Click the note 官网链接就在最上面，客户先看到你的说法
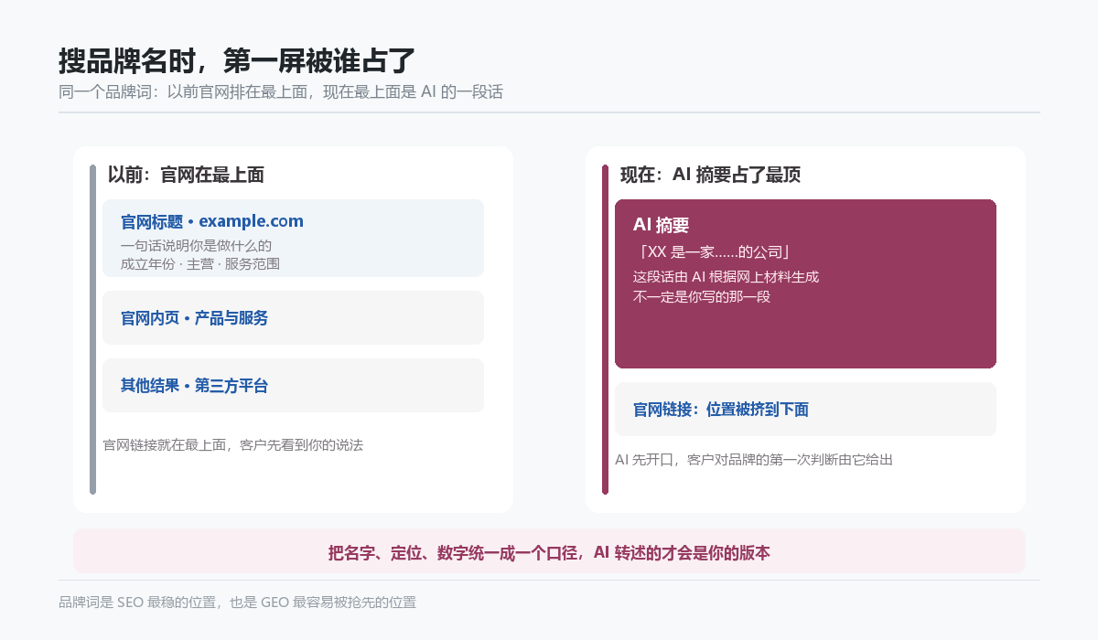1098x640 pixels. click(x=232, y=445)
